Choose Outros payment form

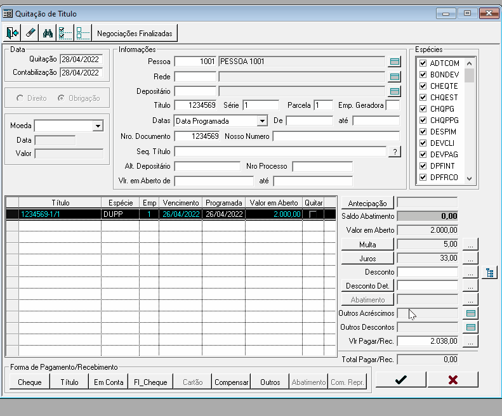pyautogui.click(x=270, y=382)
